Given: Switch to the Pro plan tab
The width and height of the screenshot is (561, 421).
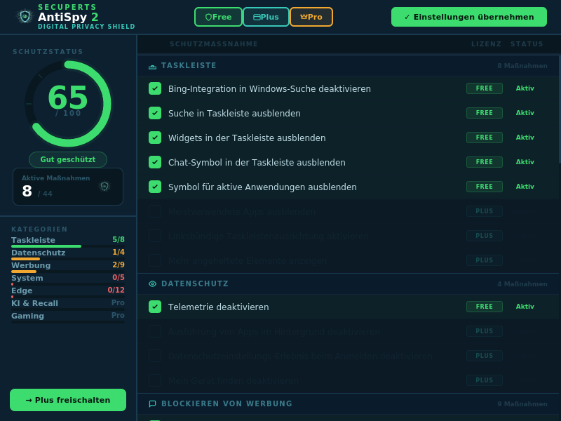Looking at the screenshot, I should [x=311, y=16].
